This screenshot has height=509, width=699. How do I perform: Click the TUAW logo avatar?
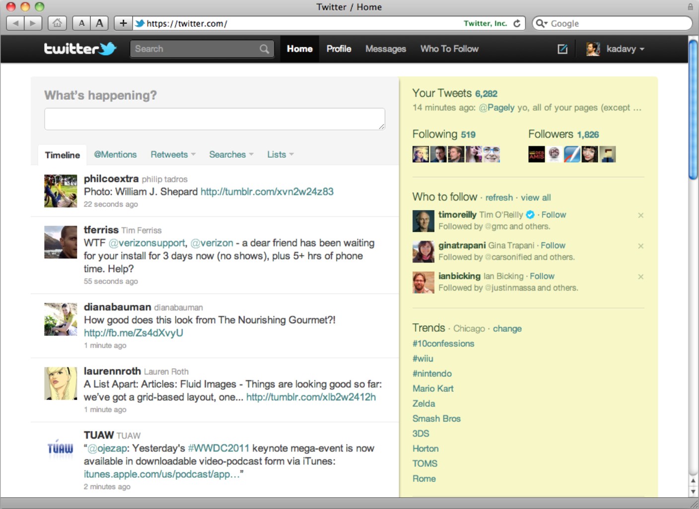[x=61, y=448]
